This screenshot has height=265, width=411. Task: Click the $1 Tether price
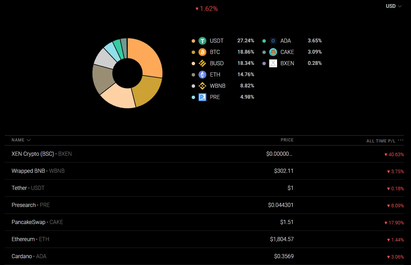(x=290, y=188)
